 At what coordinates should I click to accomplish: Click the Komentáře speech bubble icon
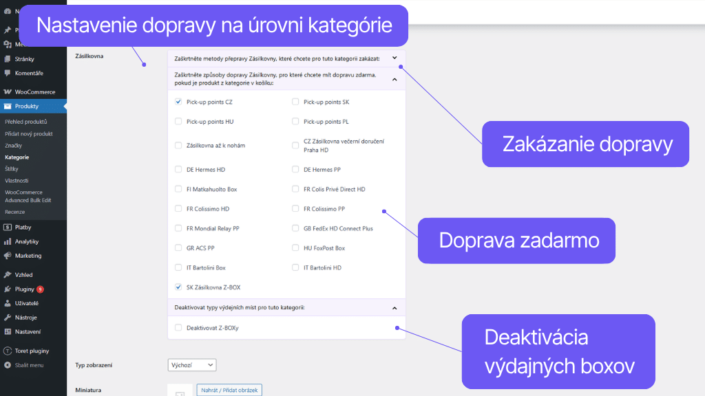point(7,73)
